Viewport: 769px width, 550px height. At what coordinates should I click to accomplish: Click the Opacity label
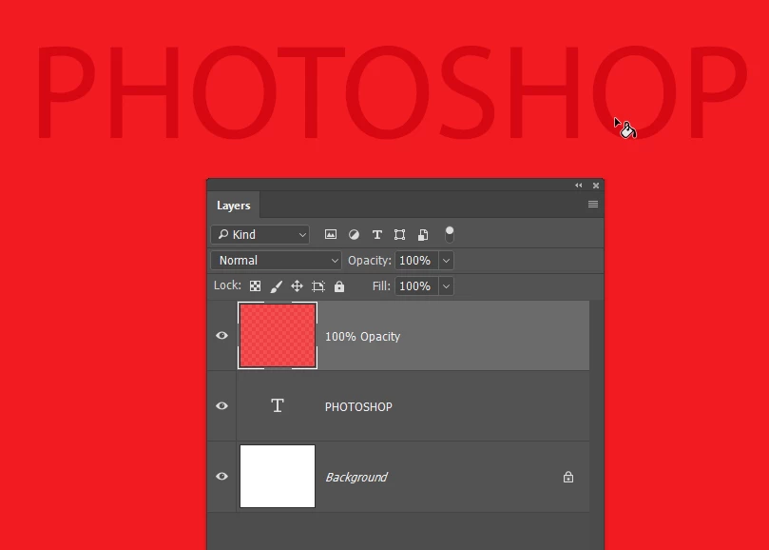[x=370, y=261]
